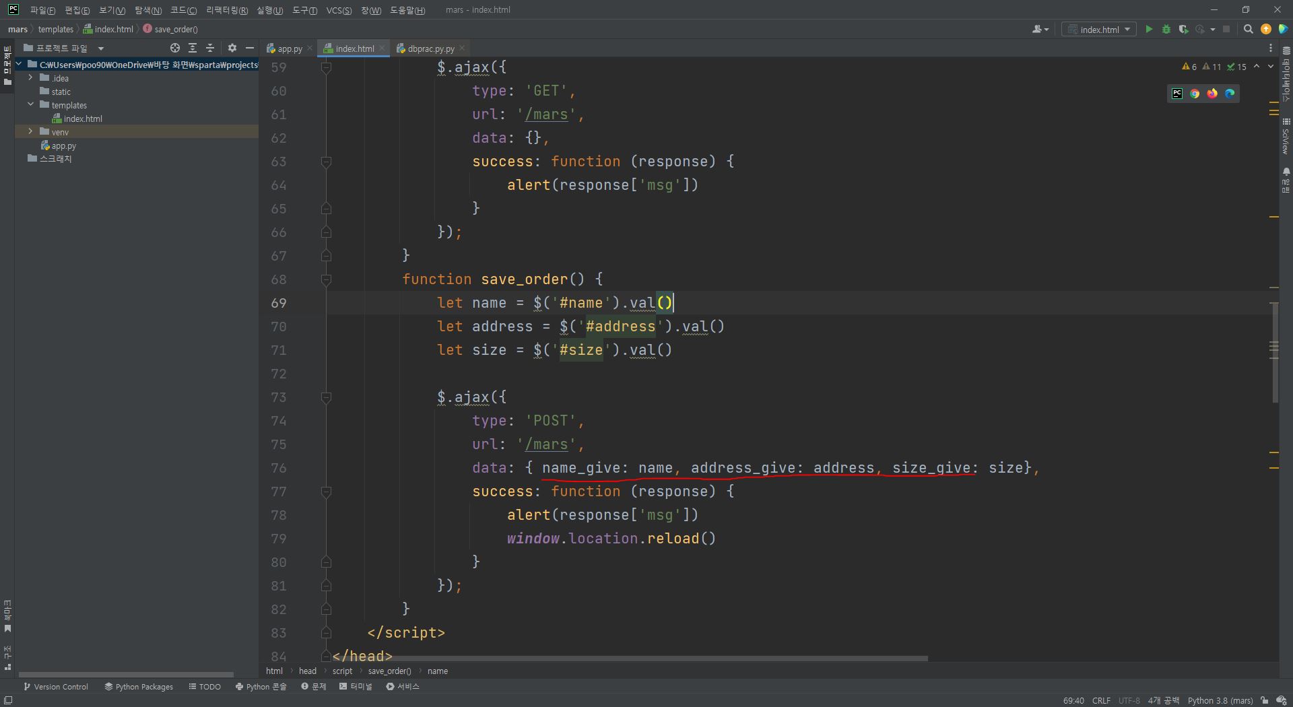Screen dimensions: 1293x707
Task: Click the save_order() breadcrumb at bottom
Action: [389, 671]
